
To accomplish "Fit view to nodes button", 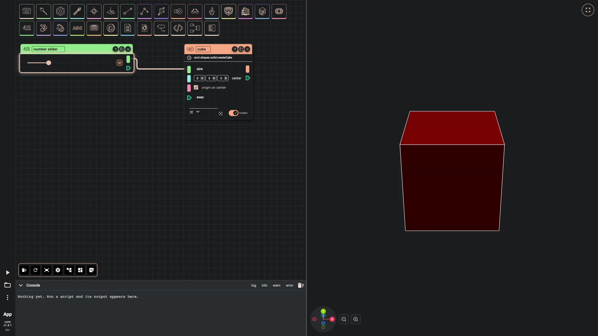I will click(x=47, y=270).
